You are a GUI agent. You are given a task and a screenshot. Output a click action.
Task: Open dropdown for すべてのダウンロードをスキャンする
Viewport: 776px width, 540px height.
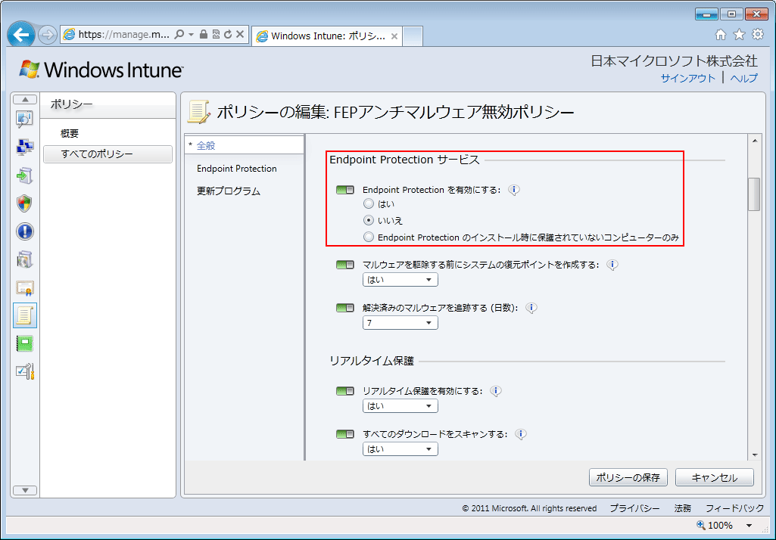pyautogui.click(x=400, y=449)
